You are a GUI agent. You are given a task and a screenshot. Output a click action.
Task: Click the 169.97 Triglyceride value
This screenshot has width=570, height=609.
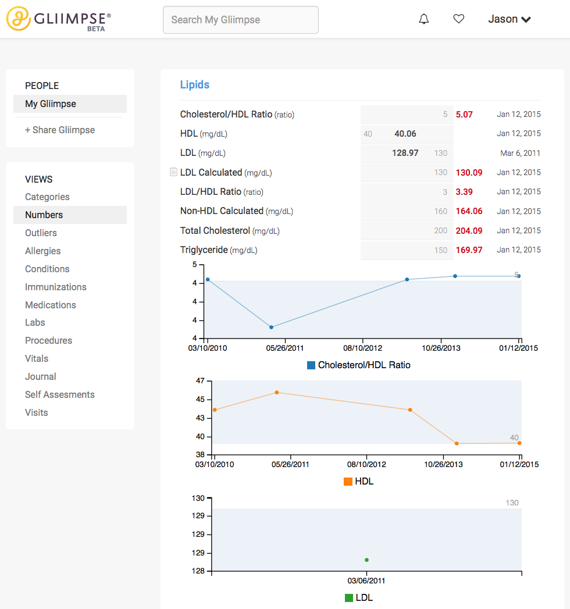pos(469,250)
